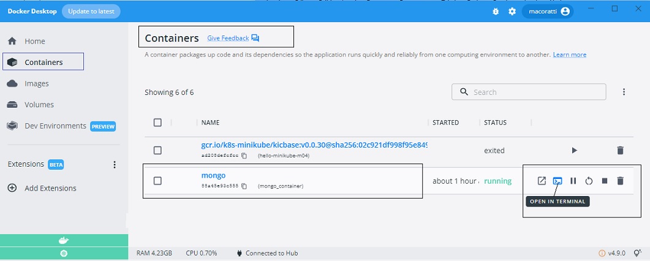Copy the mongo container ID
650x261 pixels.
(244, 186)
